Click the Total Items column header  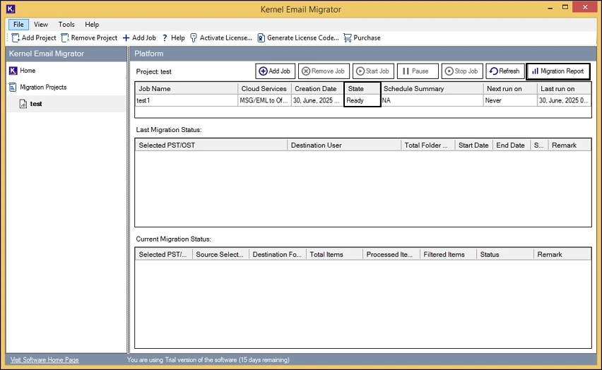(334, 254)
